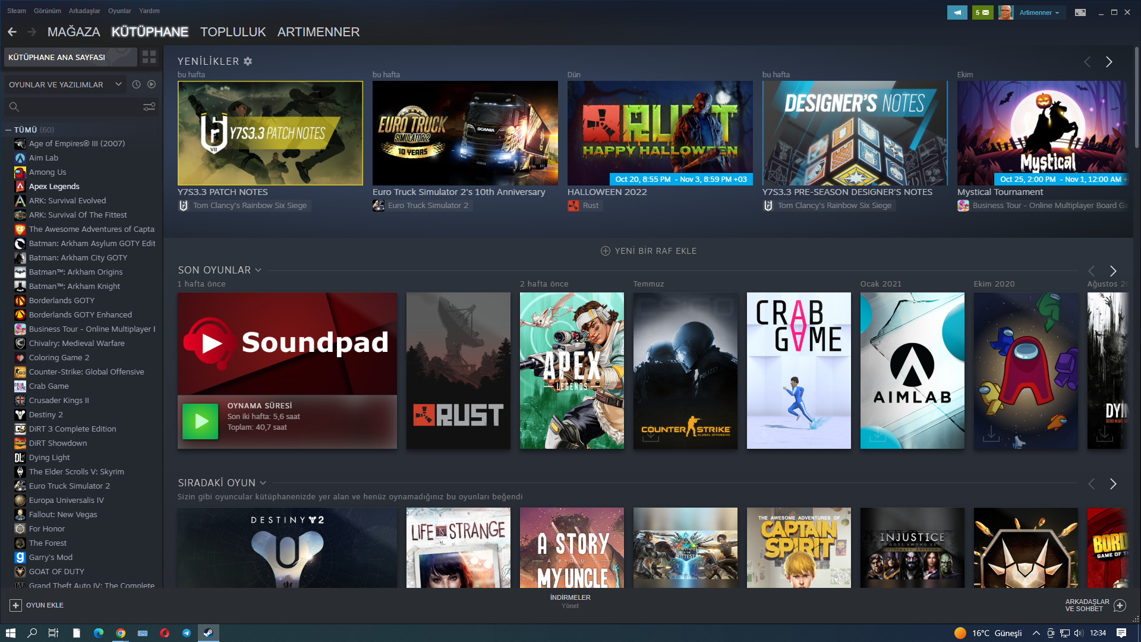Open the Rust game cover
The width and height of the screenshot is (1141, 642).
[458, 370]
